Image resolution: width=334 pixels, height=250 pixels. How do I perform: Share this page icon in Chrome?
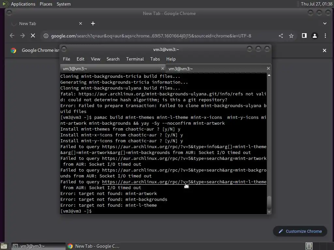(281, 36)
